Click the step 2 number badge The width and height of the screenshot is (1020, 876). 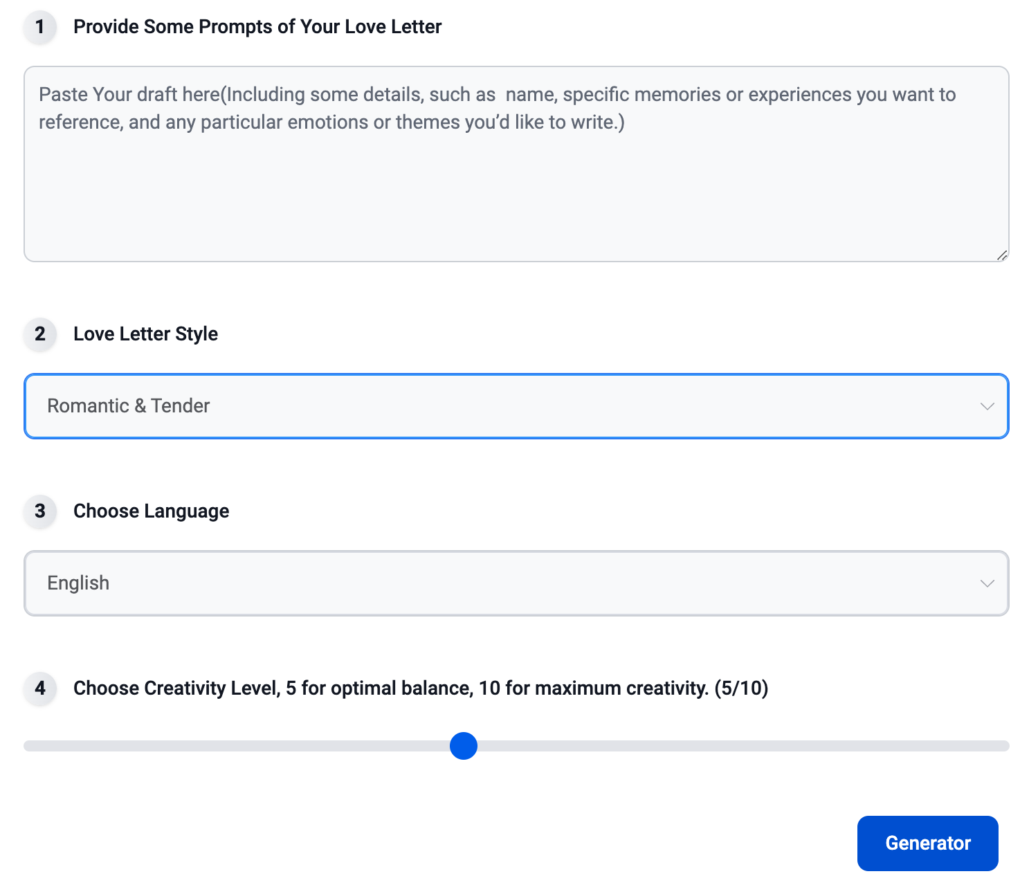click(x=39, y=335)
